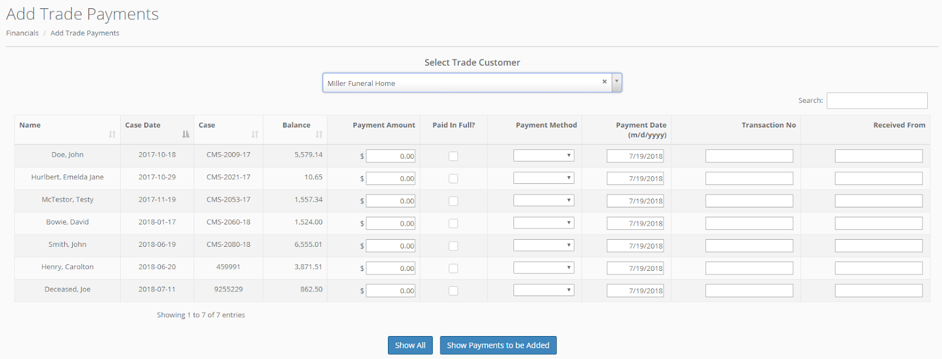Image resolution: width=942 pixels, height=359 pixels.
Task: Click Transaction No field for Doe, John
Action: pyautogui.click(x=749, y=156)
